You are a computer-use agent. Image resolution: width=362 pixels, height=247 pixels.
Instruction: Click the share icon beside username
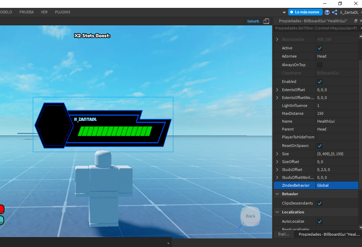(335, 12)
